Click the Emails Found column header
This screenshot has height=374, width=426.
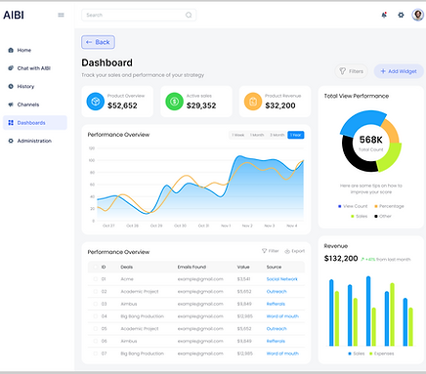pyautogui.click(x=192, y=267)
